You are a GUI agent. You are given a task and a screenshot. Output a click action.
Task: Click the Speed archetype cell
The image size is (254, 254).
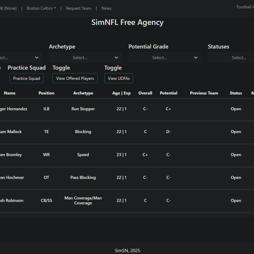tap(83, 155)
